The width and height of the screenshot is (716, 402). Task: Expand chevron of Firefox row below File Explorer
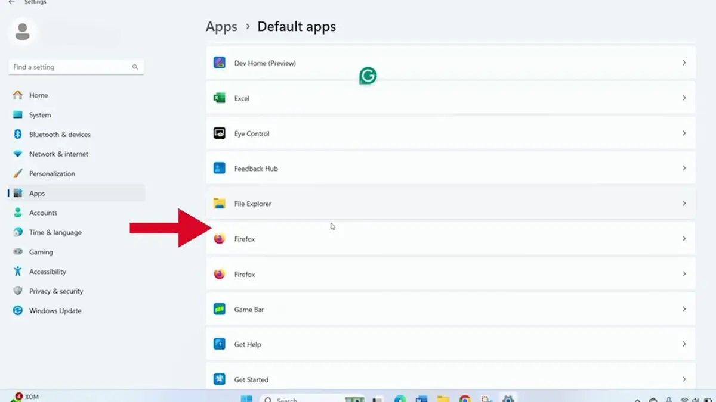684,239
